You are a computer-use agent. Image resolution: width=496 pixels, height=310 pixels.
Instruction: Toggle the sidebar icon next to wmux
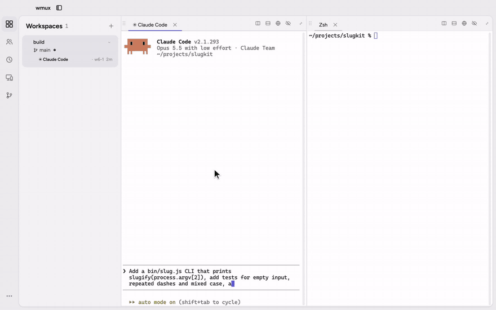(x=59, y=8)
